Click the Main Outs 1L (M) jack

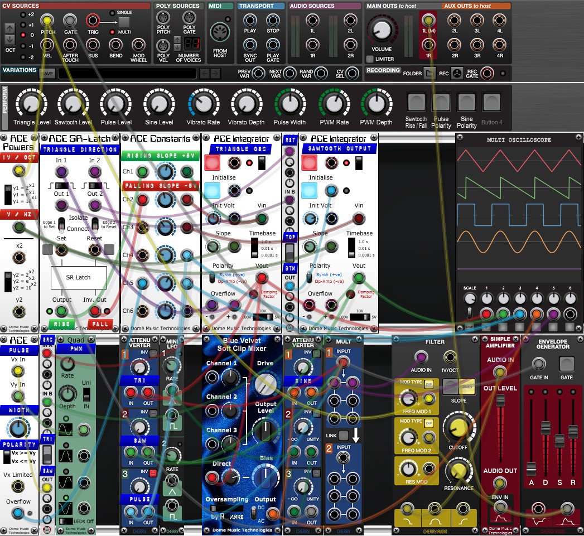tap(428, 20)
